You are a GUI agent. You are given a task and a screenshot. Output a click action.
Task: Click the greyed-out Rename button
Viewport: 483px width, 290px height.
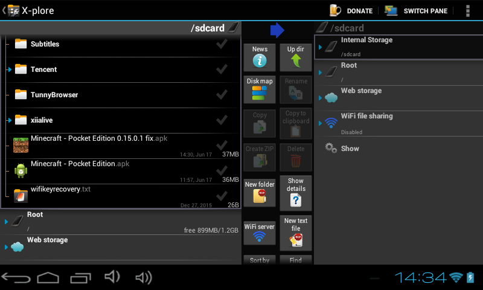pyautogui.click(x=296, y=89)
